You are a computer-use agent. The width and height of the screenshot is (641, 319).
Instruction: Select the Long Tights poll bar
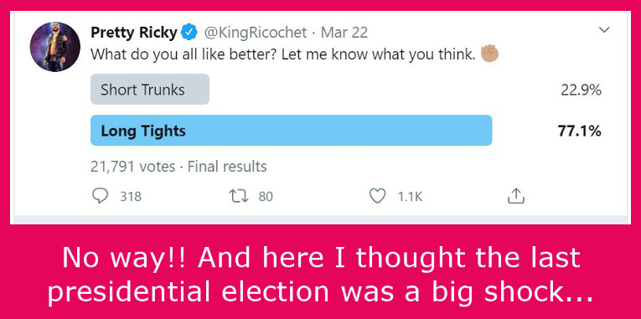click(291, 131)
